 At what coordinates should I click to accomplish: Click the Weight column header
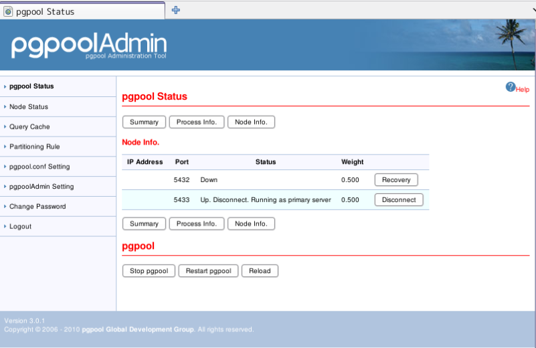point(353,162)
